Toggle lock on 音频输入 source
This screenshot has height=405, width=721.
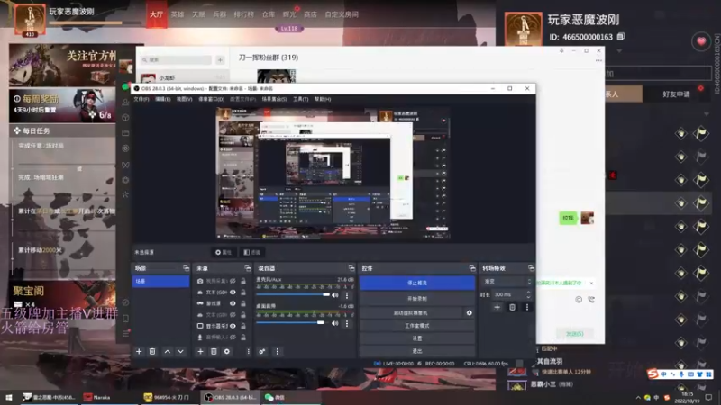click(243, 337)
